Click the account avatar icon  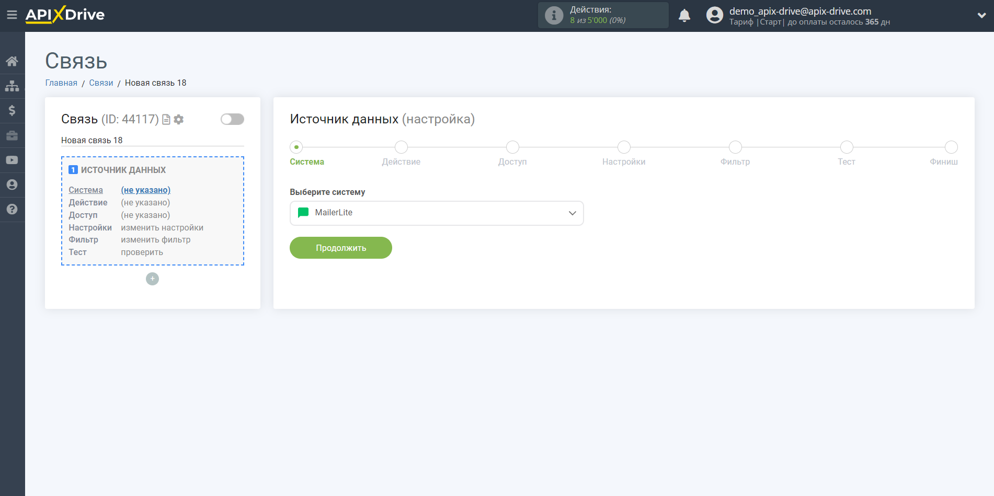pos(714,15)
